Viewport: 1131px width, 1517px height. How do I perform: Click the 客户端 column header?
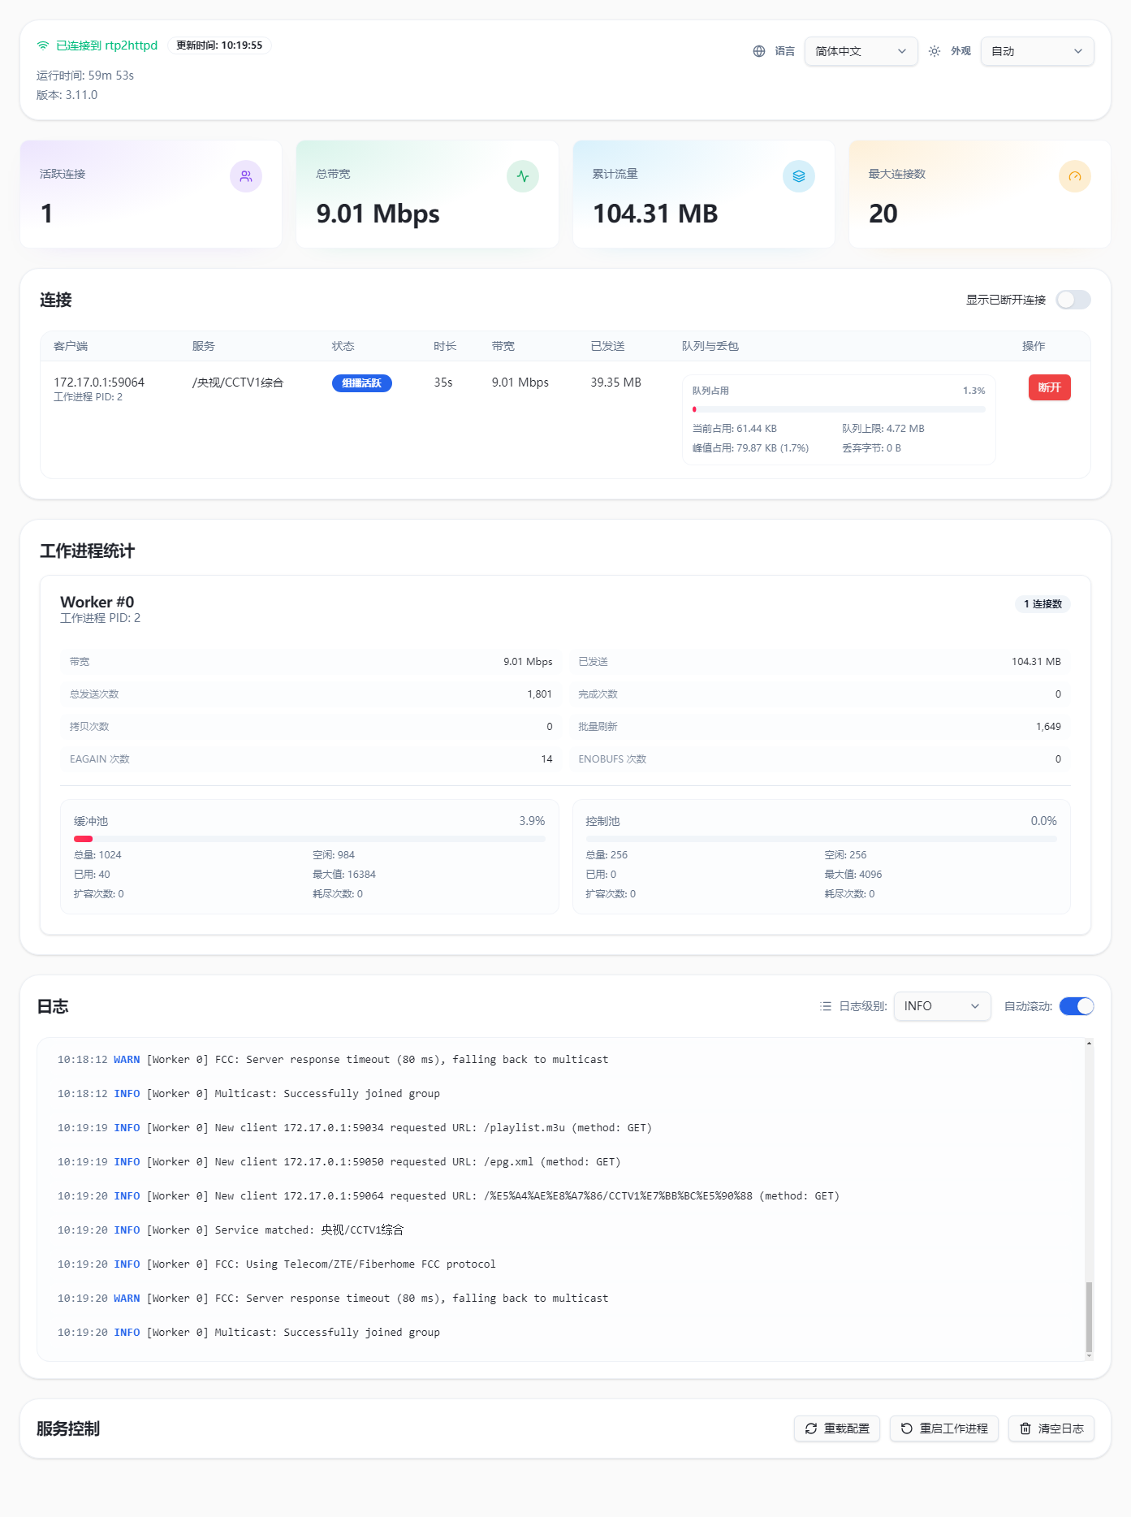click(x=71, y=346)
